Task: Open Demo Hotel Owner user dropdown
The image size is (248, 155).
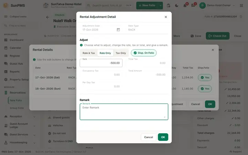Action: click(x=217, y=6)
